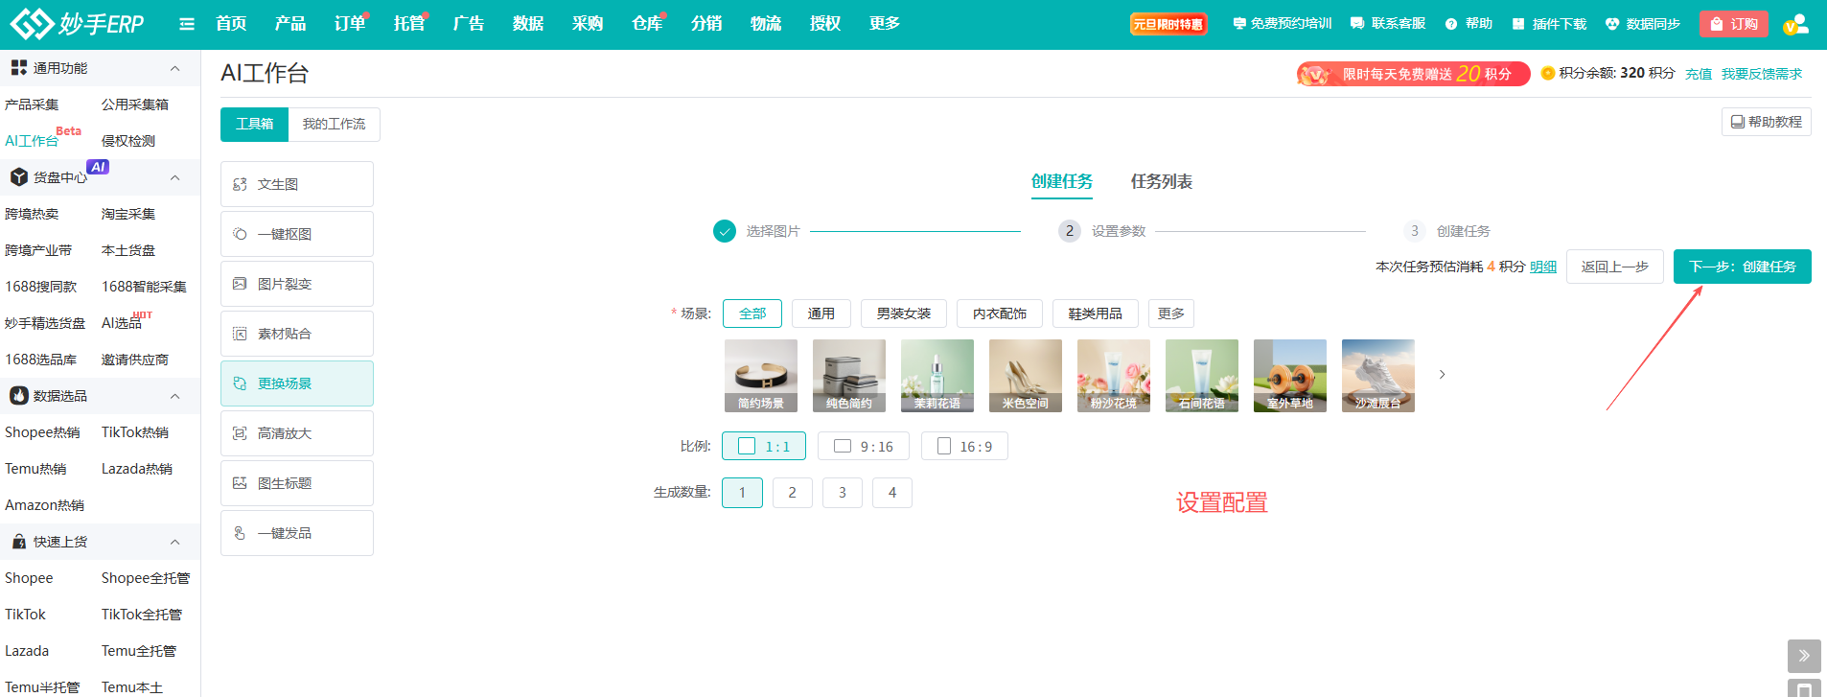This screenshot has height=697, width=1827.
Task: Choose the 9:16 aspect ratio option
Action: click(x=863, y=447)
